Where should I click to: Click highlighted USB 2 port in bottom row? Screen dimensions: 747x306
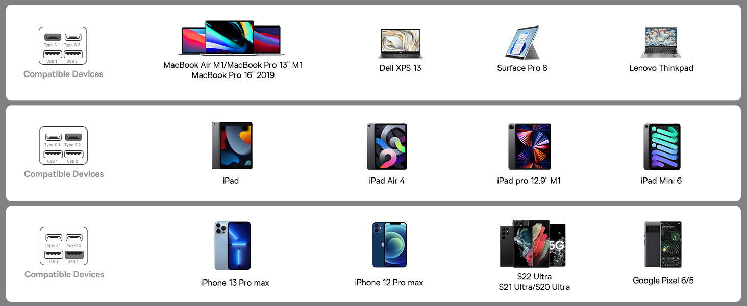tap(74, 254)
